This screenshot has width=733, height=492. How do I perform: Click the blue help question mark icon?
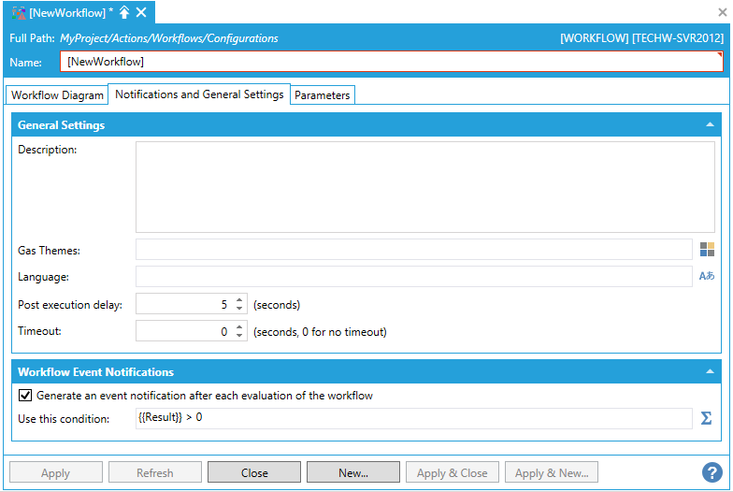click(x=712, y=472)
